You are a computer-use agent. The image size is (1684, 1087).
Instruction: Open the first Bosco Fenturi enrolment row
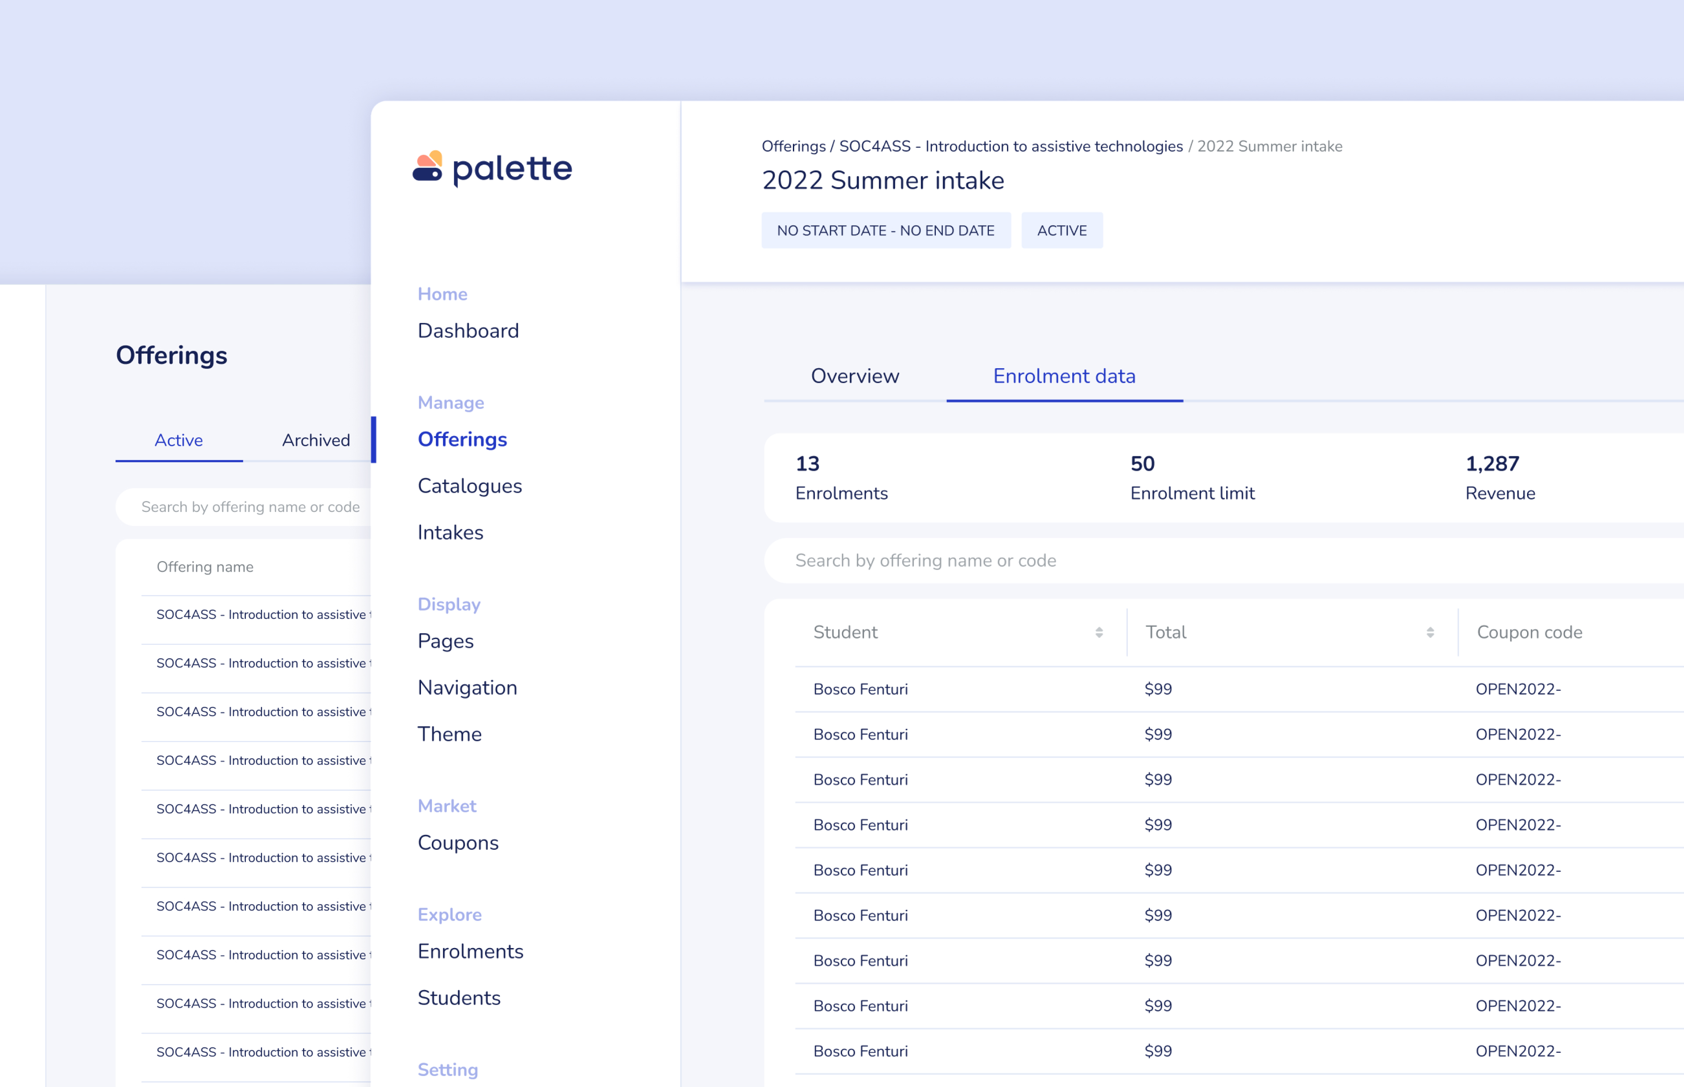pos(861,689)
